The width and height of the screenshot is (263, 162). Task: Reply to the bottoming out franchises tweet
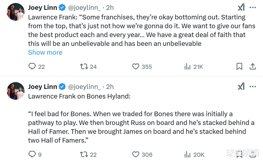click(x=32, y=67)
